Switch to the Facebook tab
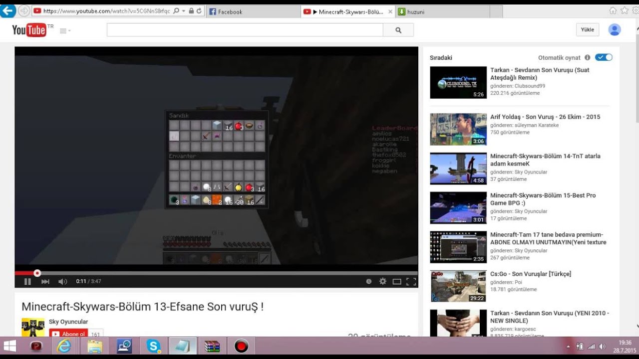This screenshot has height=359, width=639. (253, 11)
